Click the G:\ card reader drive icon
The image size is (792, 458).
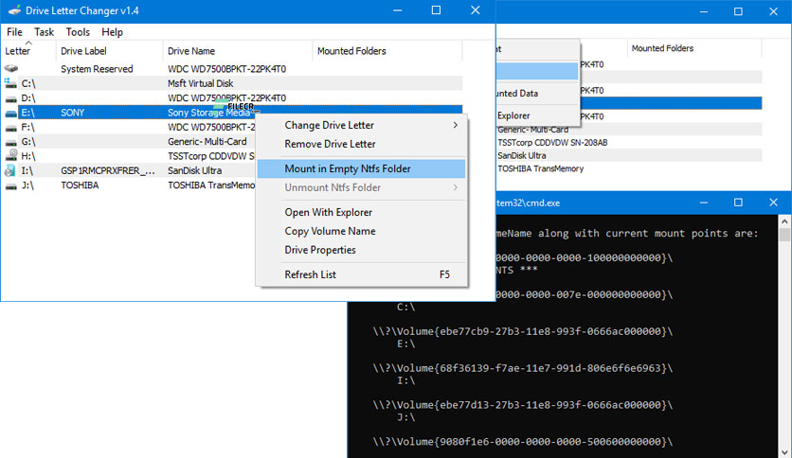pyautogui.click(x=11, y=143)
